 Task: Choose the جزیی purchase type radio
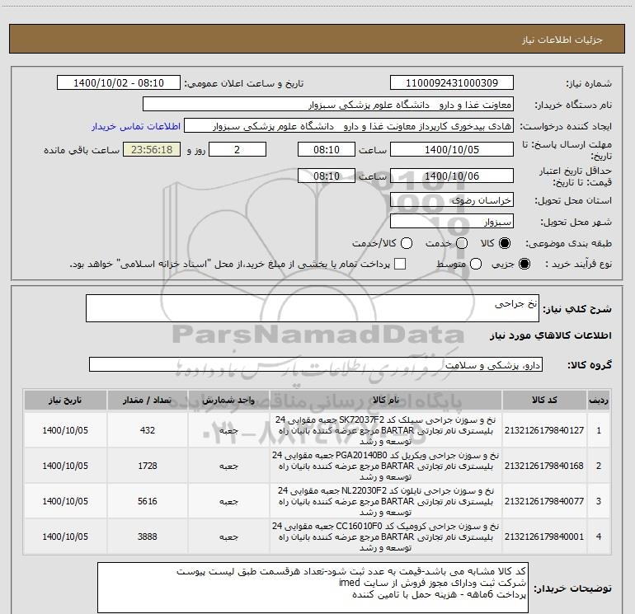(x=524, y=264)
